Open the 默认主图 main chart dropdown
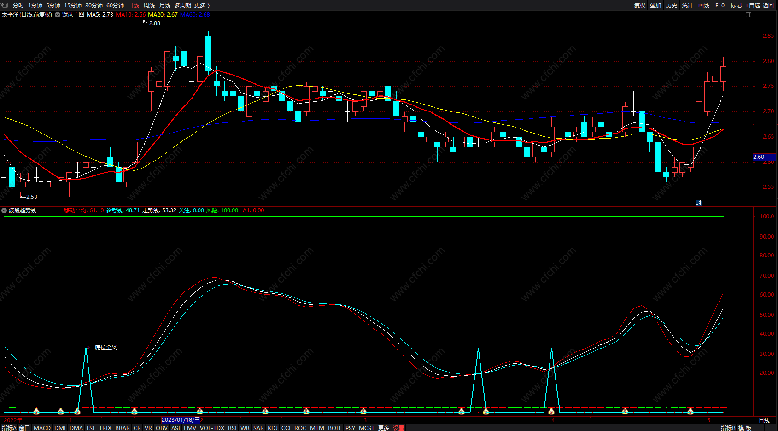 coord(58,15)
